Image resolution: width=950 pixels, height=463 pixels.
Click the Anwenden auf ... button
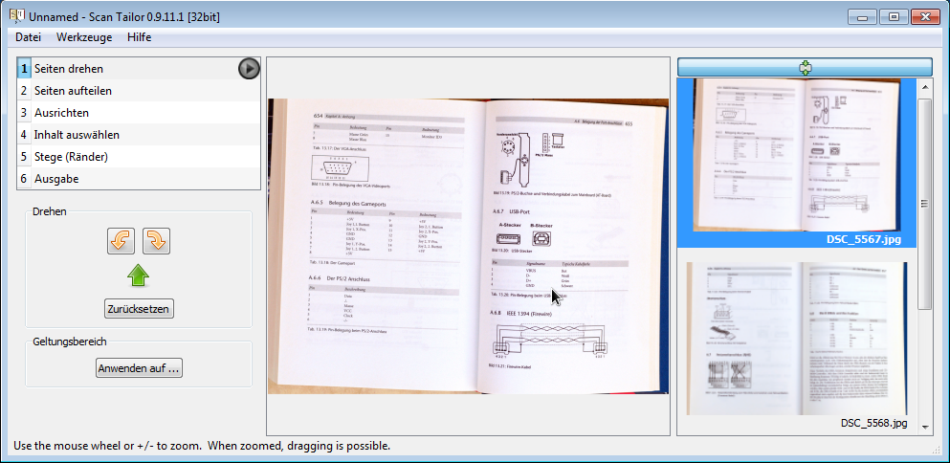point(139,368)
